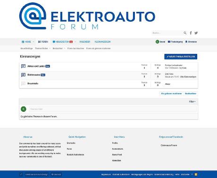
Task: Click the thread title input field
Action: tap(113, 109)
